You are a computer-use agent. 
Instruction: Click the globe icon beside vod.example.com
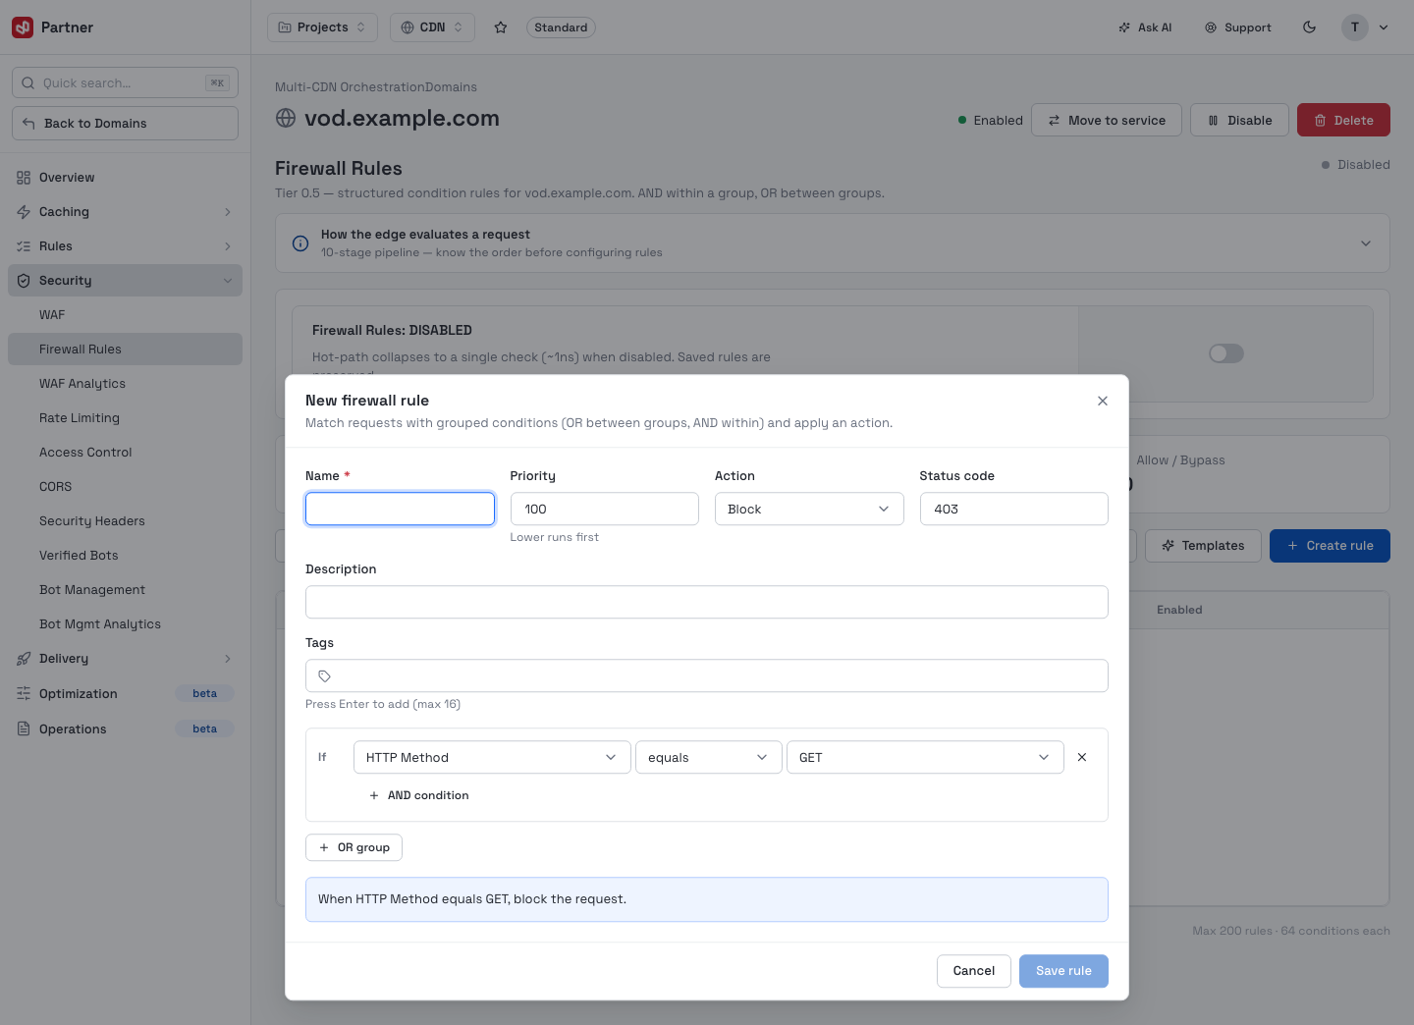point(286,118)
